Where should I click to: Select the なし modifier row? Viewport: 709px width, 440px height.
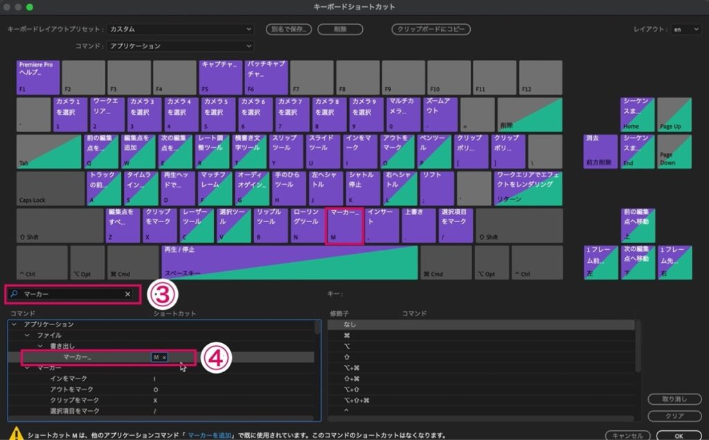click(x=481, y=324)
